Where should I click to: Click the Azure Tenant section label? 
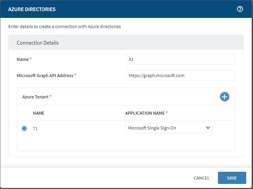(x=36, y=97)
